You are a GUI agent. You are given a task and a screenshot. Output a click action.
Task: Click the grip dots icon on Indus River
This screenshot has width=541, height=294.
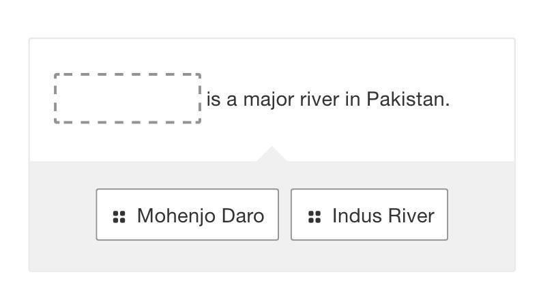coord(314,216)
